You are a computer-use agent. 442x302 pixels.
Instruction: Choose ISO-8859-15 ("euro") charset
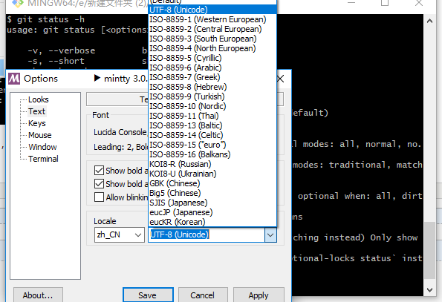coord(212,145)
